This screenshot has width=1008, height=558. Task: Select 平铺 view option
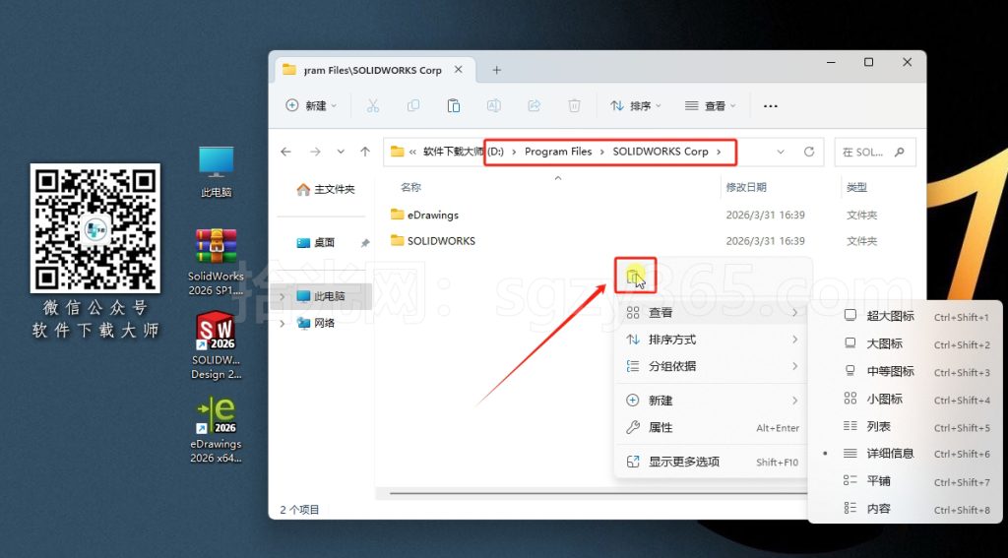point(907,481)
